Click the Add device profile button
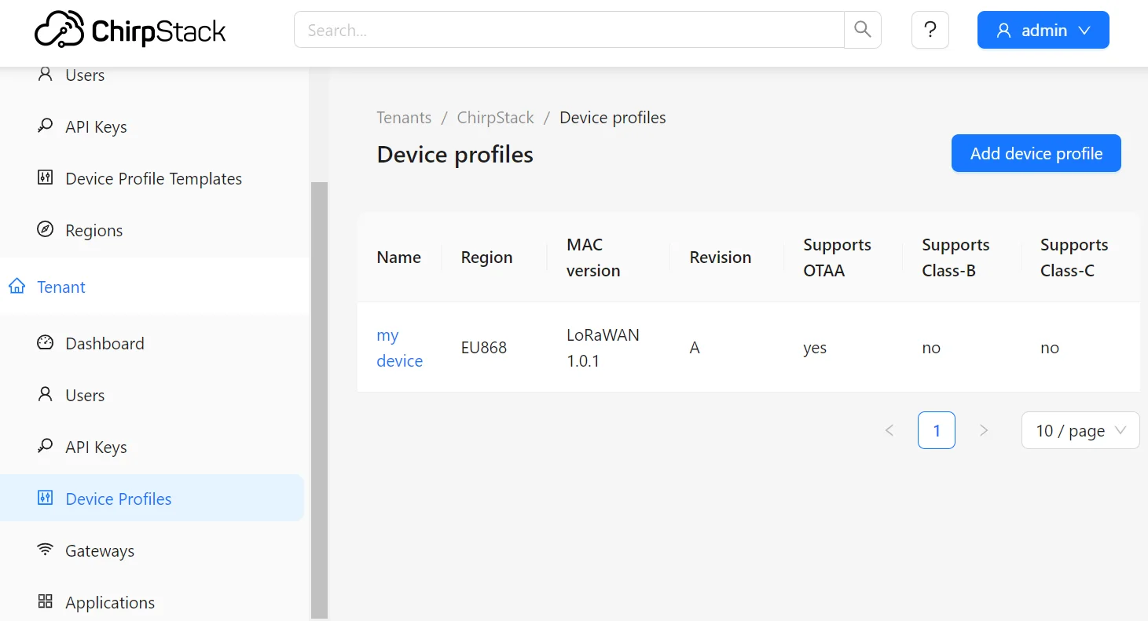1148x621 pixels. (1036, 153)
